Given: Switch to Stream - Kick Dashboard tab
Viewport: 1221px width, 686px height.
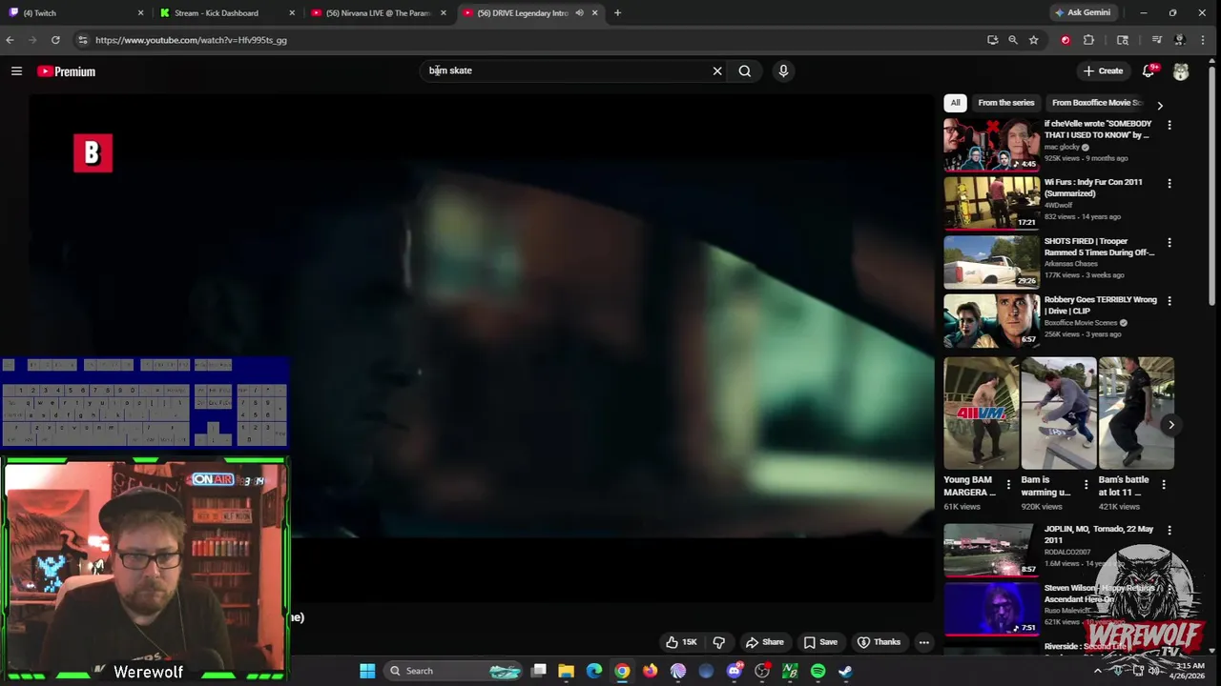Looking at the screenshot, I should (227, 12).
